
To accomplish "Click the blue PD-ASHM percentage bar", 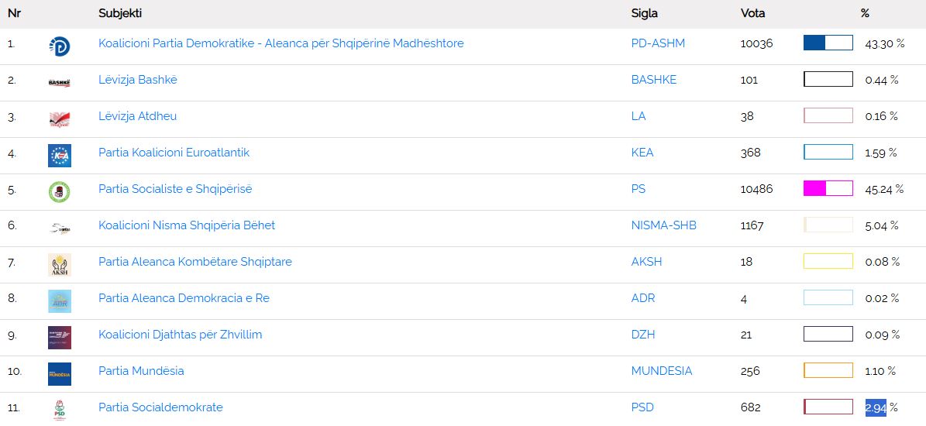I will pos(828,43).
